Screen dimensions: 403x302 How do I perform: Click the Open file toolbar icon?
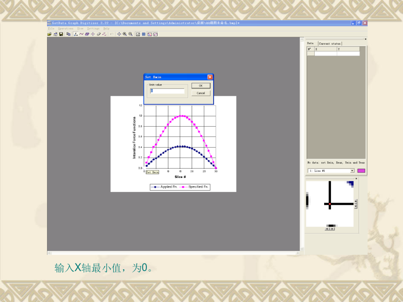(x=50, y=34)
